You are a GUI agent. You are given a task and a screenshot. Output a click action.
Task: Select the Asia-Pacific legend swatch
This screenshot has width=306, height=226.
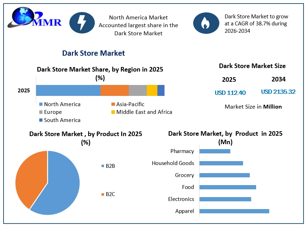[x=113, y=104]
